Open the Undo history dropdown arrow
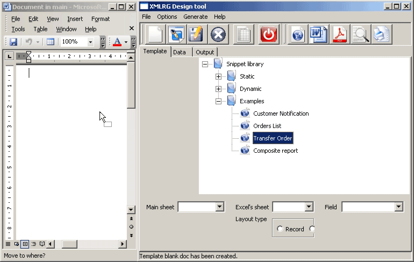 [38, 42]
